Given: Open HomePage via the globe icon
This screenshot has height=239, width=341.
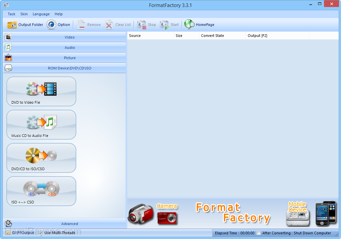Looking at the screenshot, I should coord(189,25).
